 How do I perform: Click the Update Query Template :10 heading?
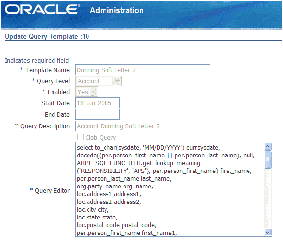tap(47, 36)
